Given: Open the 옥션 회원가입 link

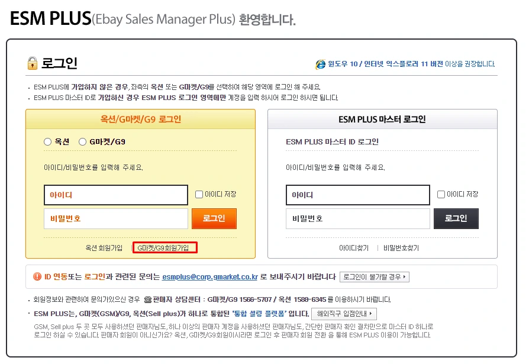Looking at the screenshot, I should coord(104,248).
